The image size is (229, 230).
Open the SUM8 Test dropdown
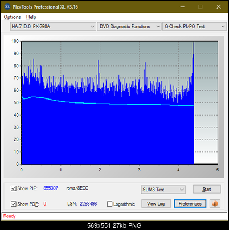(x=163, y=190)
